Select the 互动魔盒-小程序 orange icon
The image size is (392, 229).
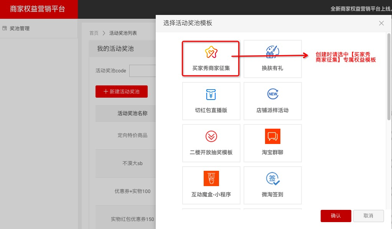tap(211, 178)
